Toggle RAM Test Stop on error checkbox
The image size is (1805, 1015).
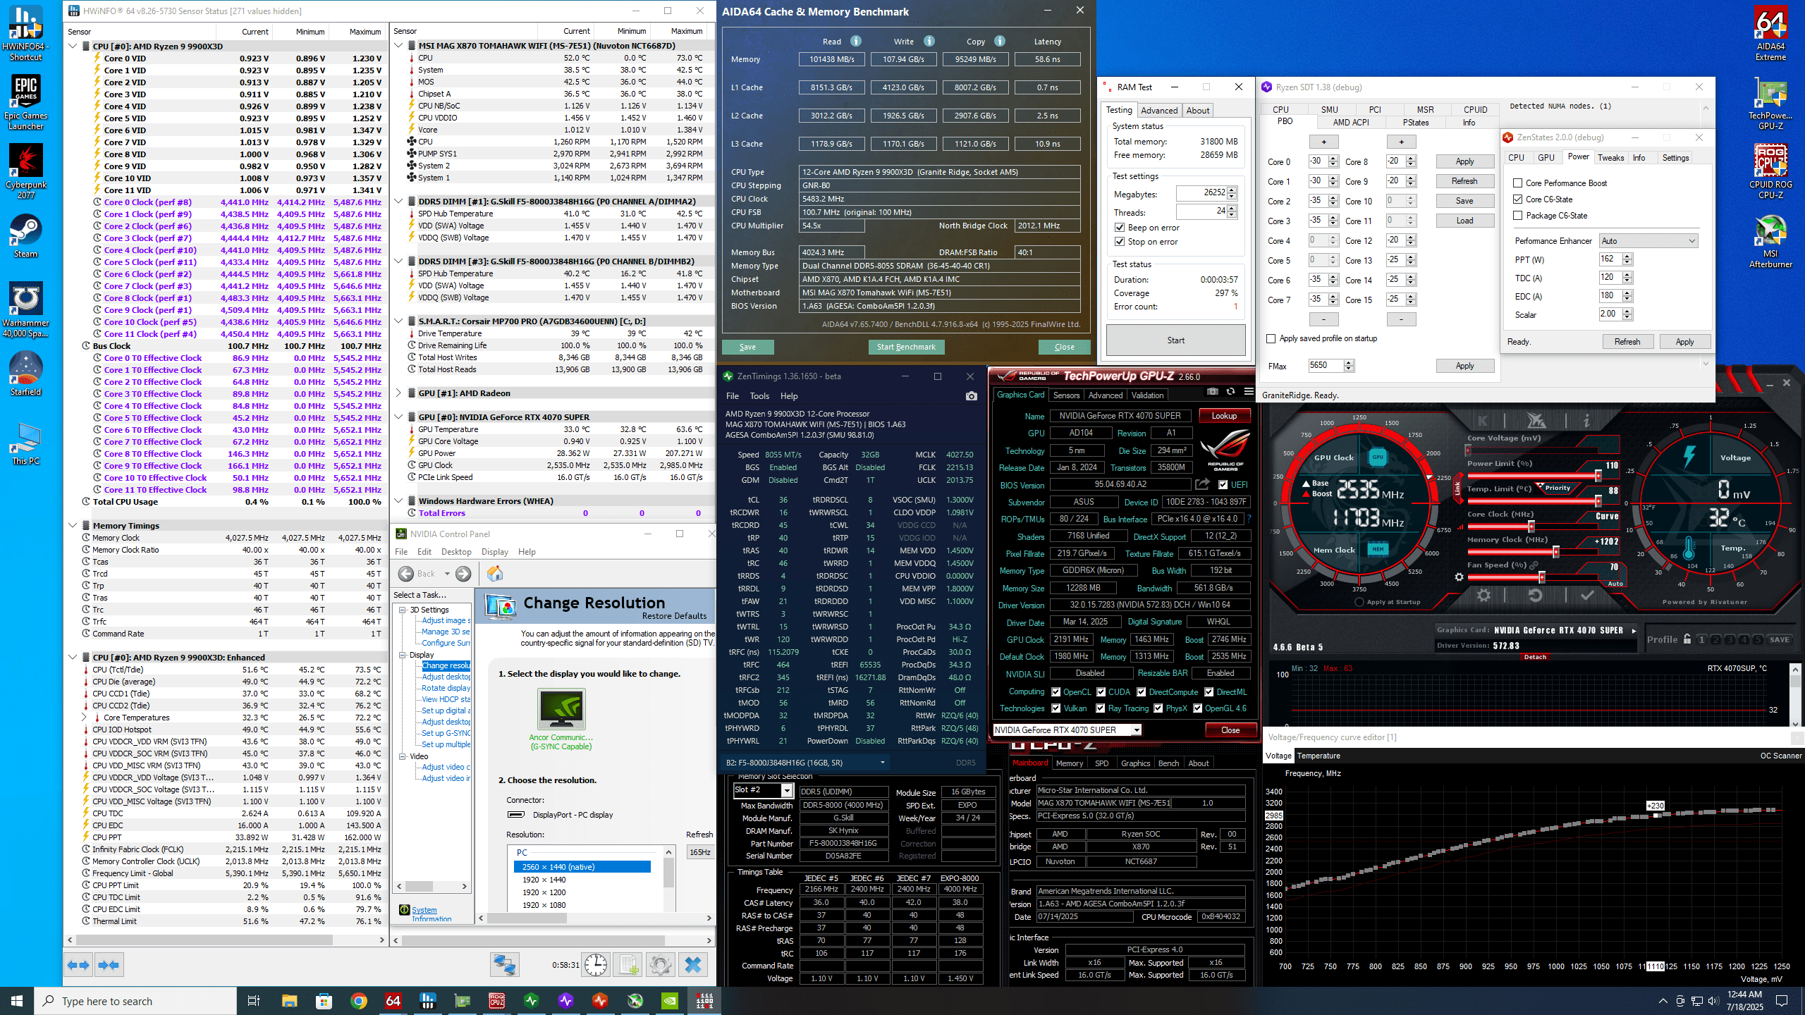point(1119,242)
